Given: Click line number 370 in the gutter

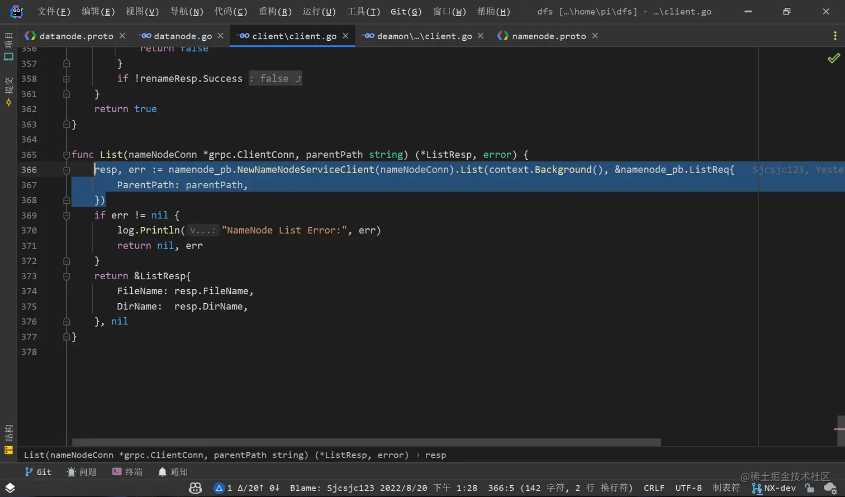Looking at the screenshot, I should coord(29,231).
